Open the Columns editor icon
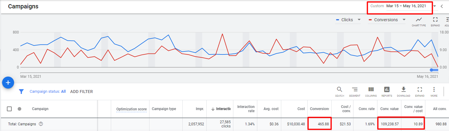Image resolution: width=449 pixels, height=131 pixels. tap(371, 92)
